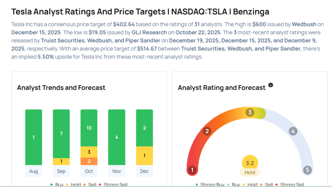
Task: Select the Aug month label
Action: point(33,171)
